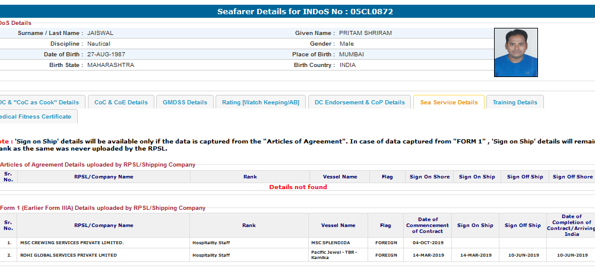Click the 04-OCT-2019 contract date
Viewport: 595px width, 278px height.
point(428,242)
